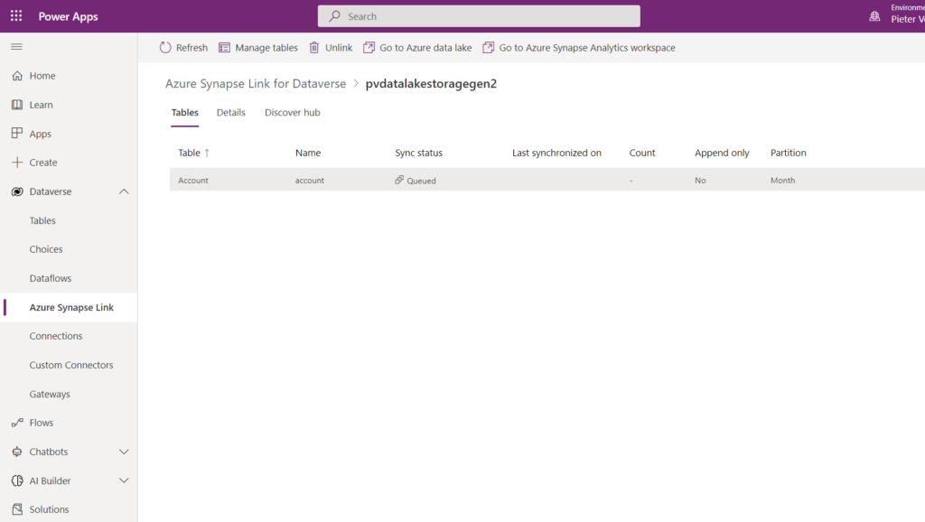
Task: Collapse the left navigation hamburger menu
Action: click(x=16, y=47)
